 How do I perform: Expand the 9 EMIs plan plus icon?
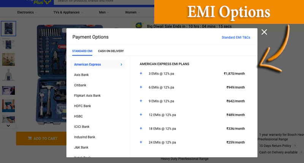[x=141, y=101]
